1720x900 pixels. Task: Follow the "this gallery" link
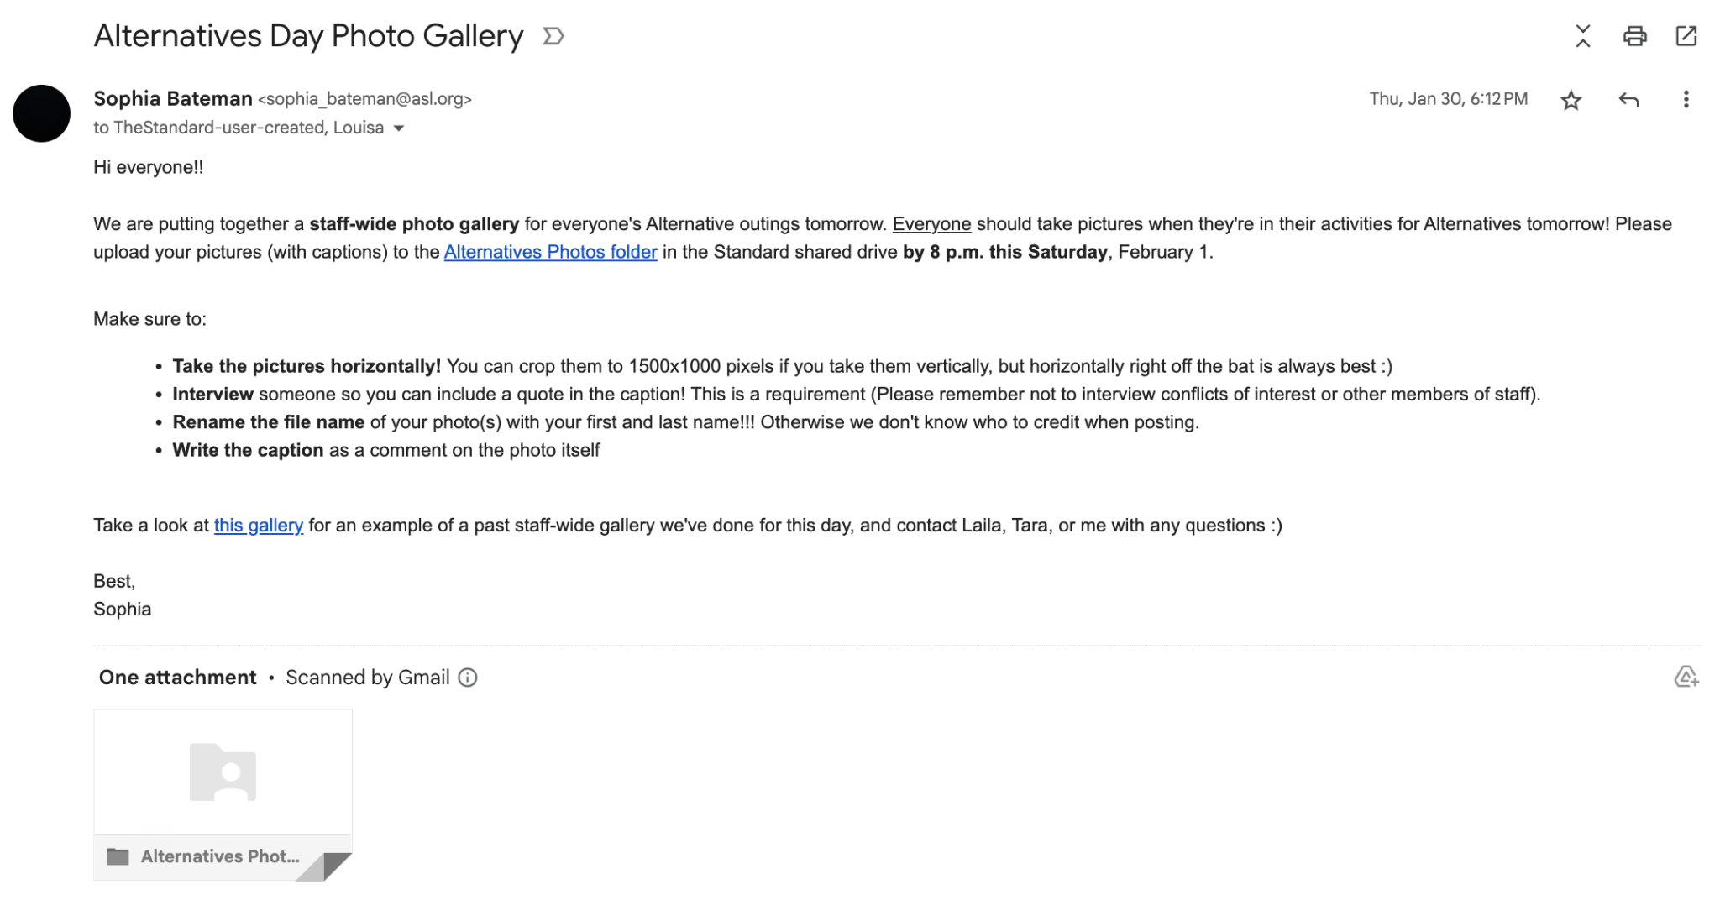pyautogui.click(x=258, y=526)
